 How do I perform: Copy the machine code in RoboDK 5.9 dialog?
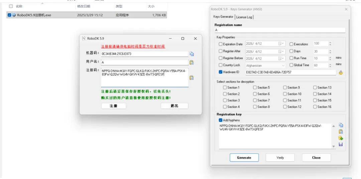tap(192, 54)
